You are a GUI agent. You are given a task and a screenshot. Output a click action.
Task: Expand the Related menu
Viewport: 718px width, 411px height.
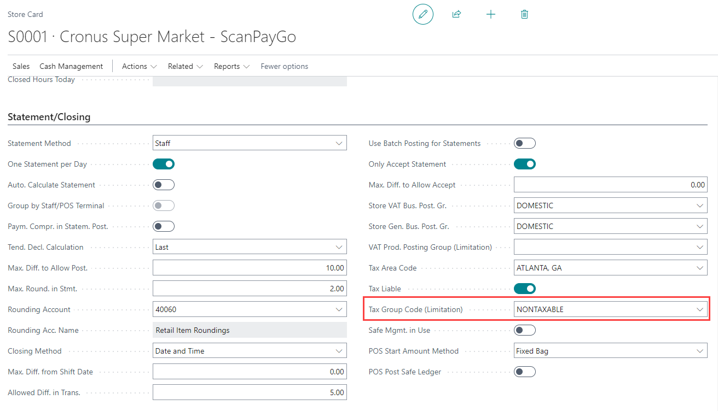click(x=186, y=66)
